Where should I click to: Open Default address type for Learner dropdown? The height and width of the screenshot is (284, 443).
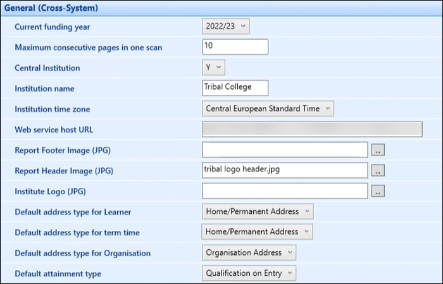tap(258, 211)
